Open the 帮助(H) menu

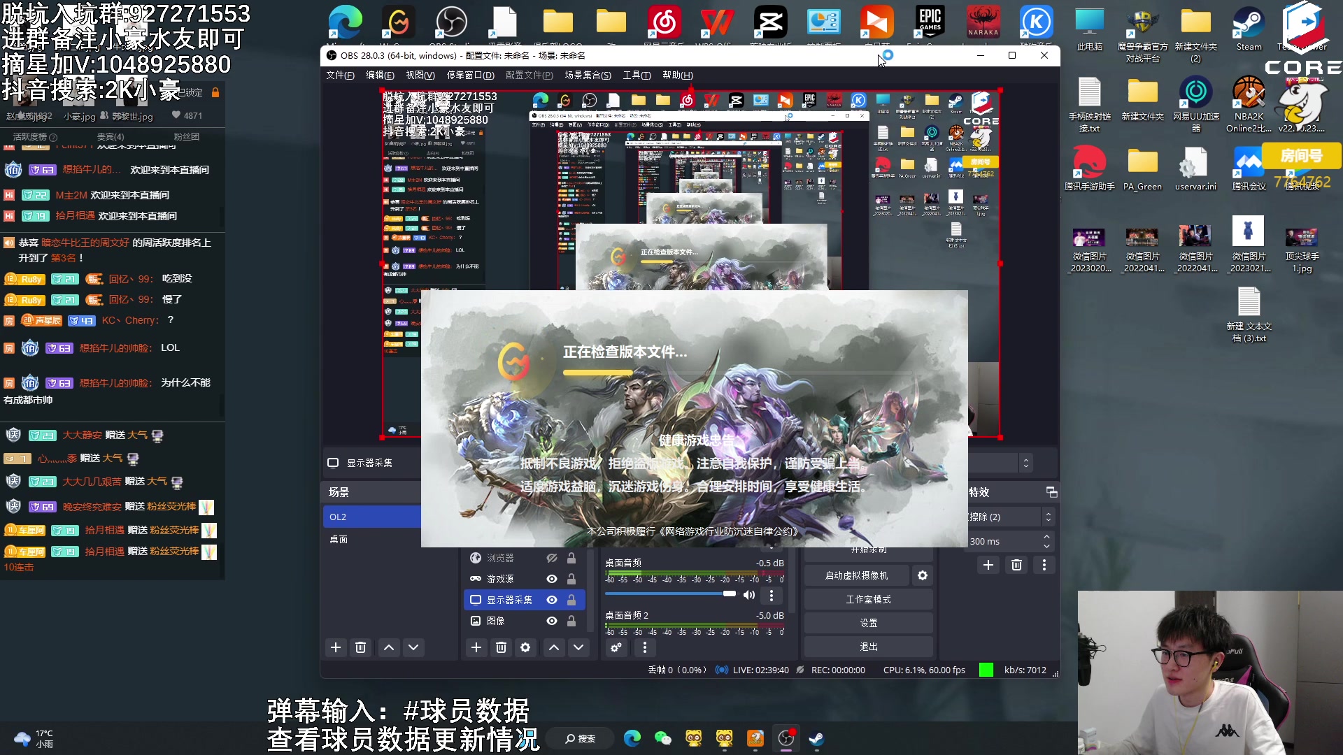pos(677,75)
